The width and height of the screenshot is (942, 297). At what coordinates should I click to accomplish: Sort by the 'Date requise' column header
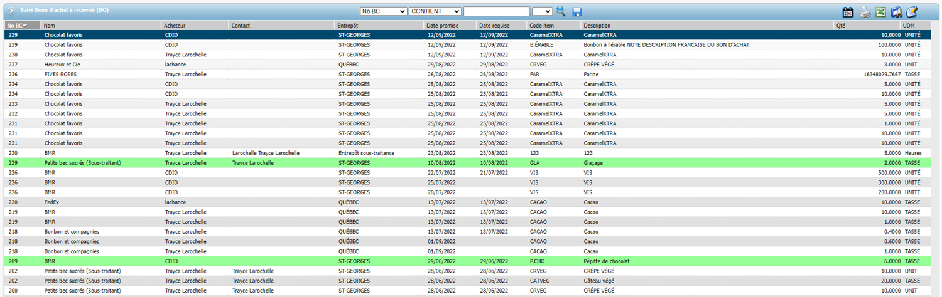point(502,25)
